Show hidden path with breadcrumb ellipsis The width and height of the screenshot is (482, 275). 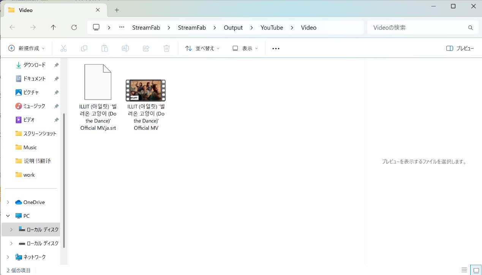[x=122, y=27]
